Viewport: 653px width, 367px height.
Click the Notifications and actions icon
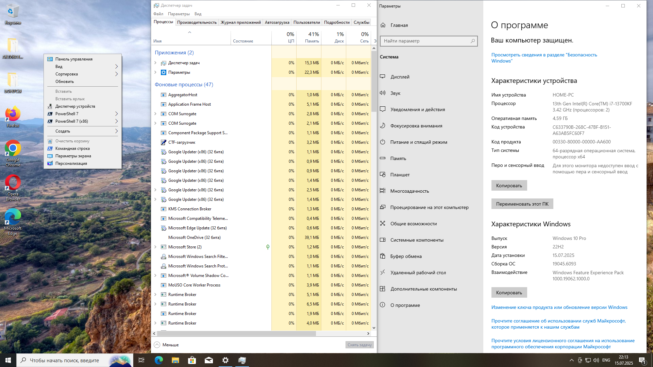383,109
